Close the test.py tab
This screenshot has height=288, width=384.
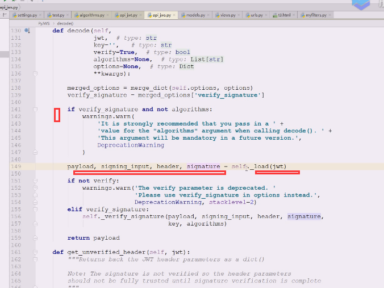tap(68, 15)
